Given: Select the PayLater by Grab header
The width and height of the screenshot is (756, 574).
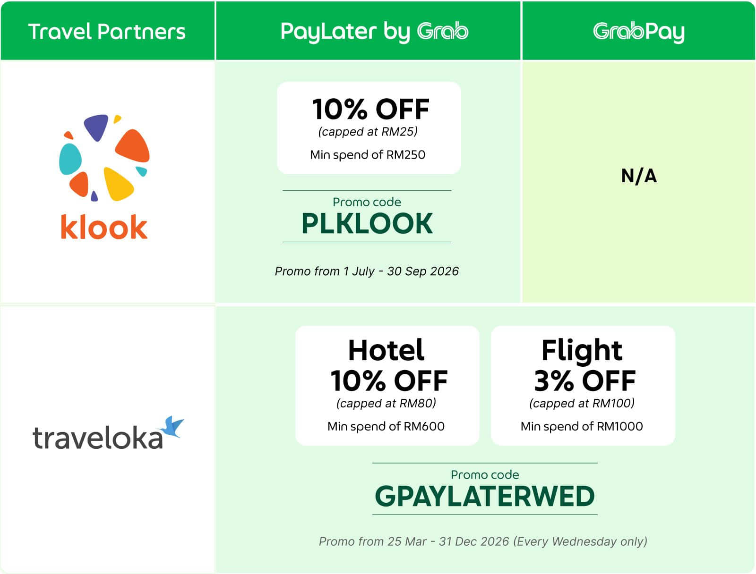Looking at the screenshot, I should (369, 31).
